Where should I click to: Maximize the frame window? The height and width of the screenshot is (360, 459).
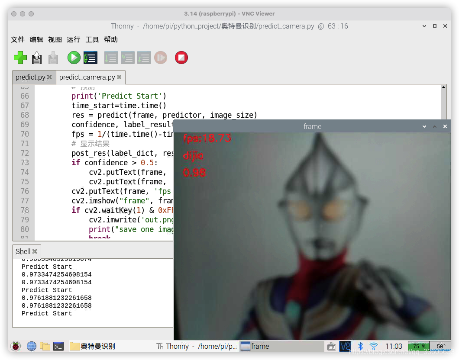[435, 126]
